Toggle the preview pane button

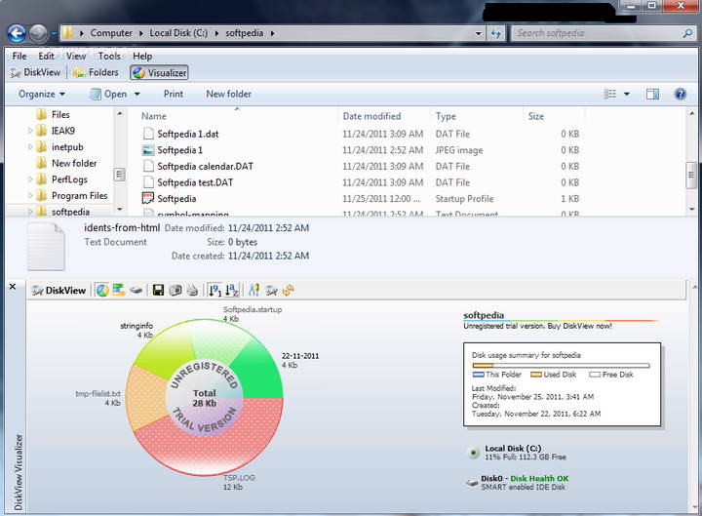point(653,94)
